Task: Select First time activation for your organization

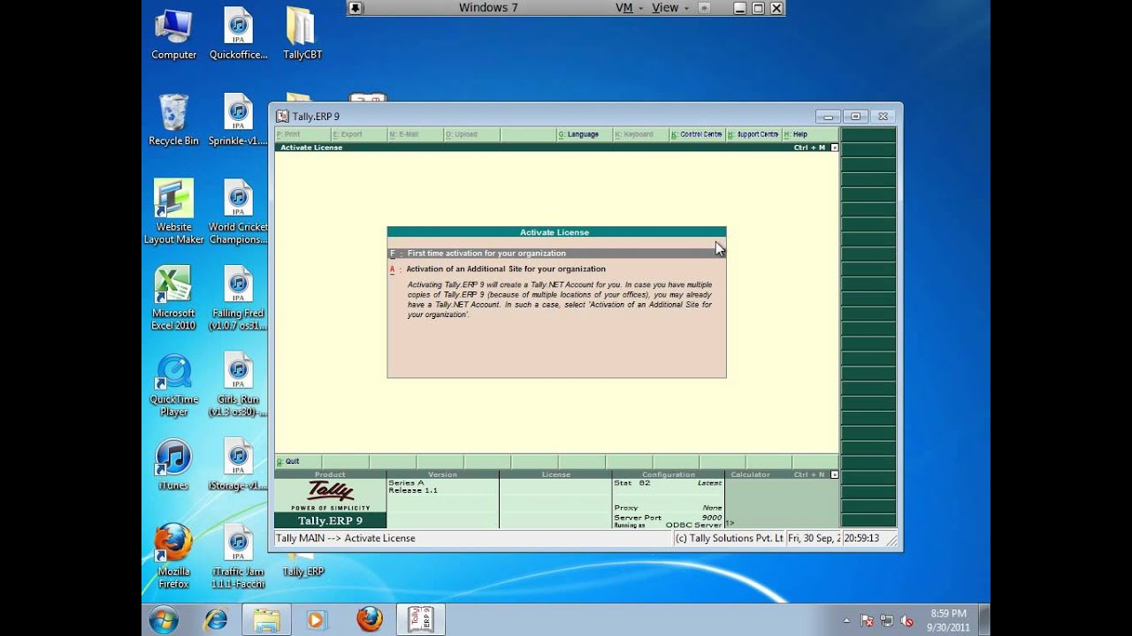Action: [556, 254]
